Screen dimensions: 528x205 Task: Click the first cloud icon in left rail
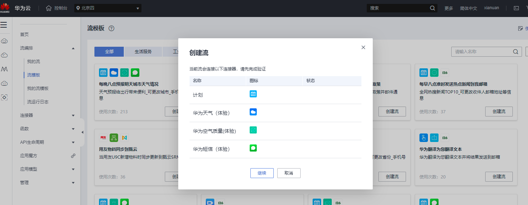click(5, 41)
